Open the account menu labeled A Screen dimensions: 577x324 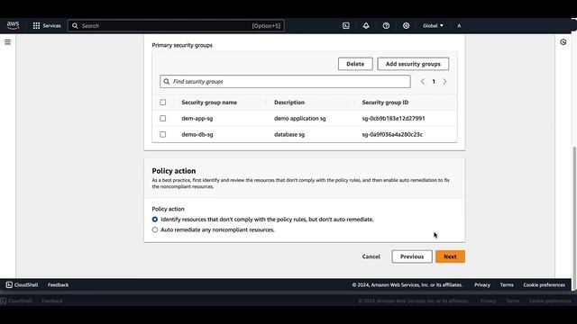pyautogui.click(x=459, y=26)
